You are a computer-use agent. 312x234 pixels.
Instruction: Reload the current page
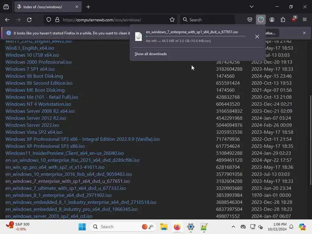click(29, 20)
